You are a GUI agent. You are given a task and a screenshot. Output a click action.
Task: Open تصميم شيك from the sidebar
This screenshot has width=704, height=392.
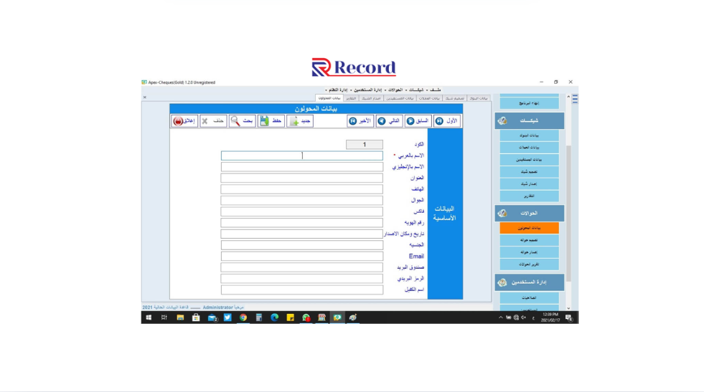point(529,172)
